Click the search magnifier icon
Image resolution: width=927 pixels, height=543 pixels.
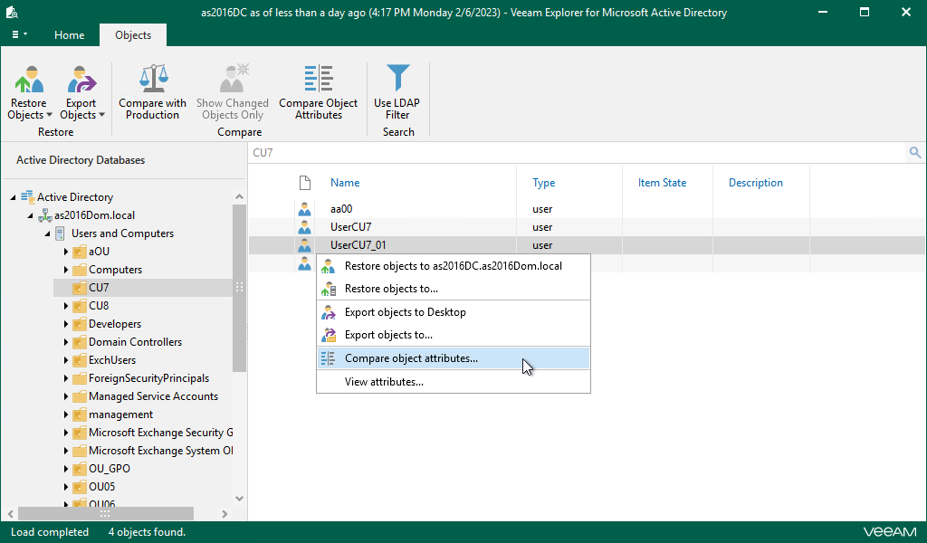click(x=915, y=153)
